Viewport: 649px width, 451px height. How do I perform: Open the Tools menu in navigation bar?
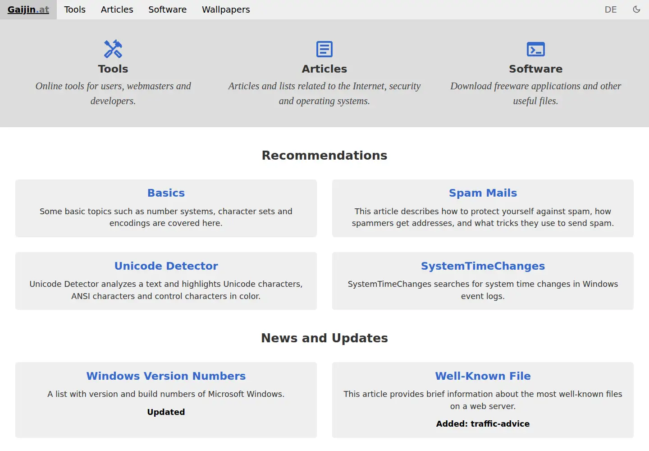coord(75,9)
